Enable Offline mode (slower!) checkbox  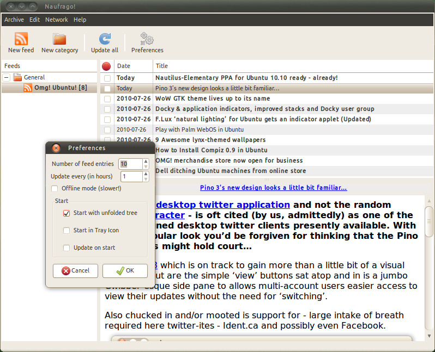(55, 189)
